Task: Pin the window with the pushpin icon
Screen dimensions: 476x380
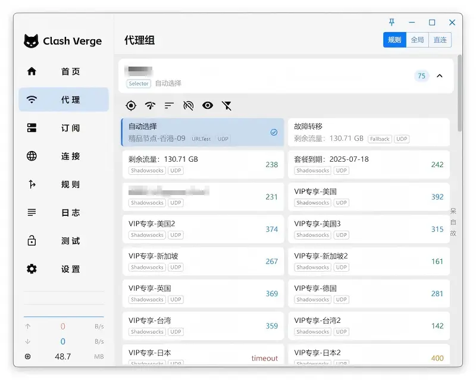Action: (x=392, y=22)
